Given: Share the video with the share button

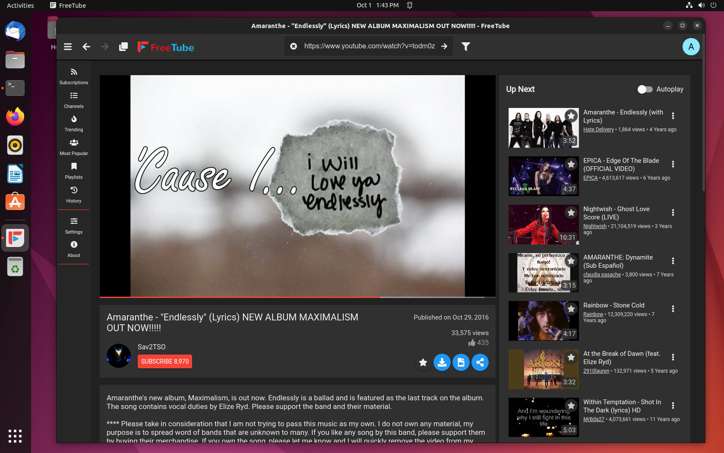Looking at the screenshot, I should click(x=480, y=362).
